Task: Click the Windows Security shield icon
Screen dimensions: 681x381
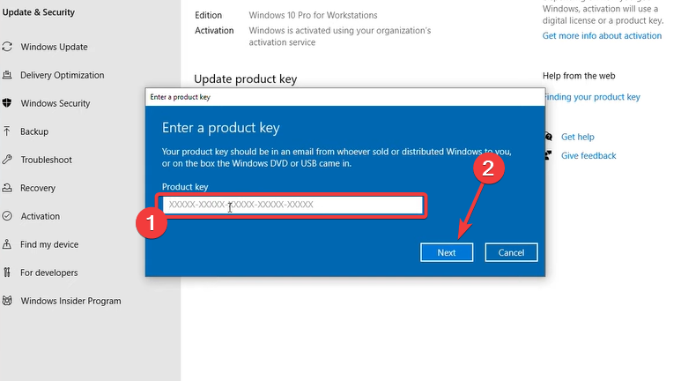Action: [7, 103]
